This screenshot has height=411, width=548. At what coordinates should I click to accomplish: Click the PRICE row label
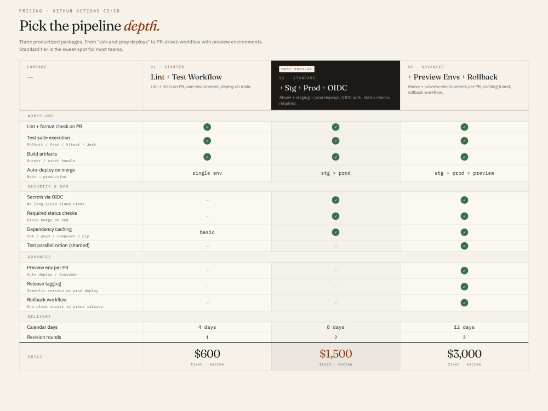(x=35, y=357)
